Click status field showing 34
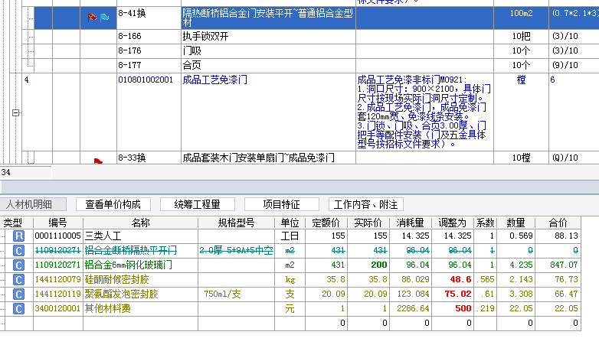Image resolution: width=599 pixels, height=348 pixels. [25, 172]
